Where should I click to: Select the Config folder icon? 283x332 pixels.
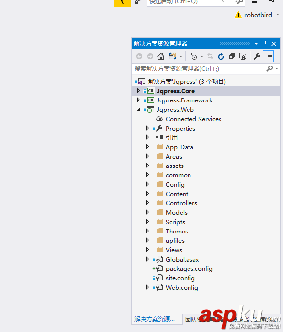[x=159, y=184]
